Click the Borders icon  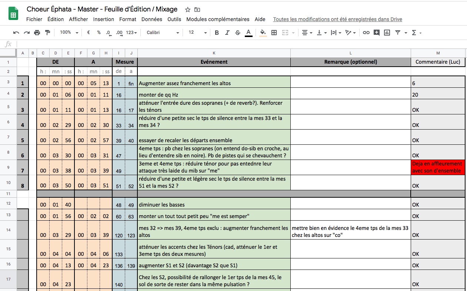pos(274,33)
